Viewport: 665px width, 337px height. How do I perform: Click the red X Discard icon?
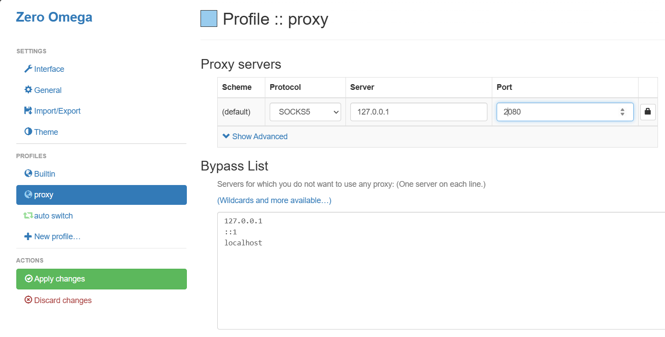point(28,300)
